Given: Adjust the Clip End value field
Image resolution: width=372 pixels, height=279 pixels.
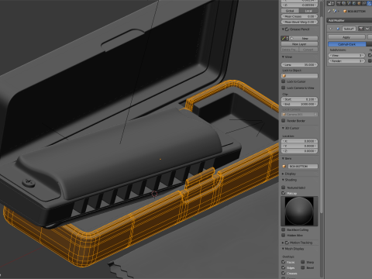Looking at the screenshot, I should [299, 104].
